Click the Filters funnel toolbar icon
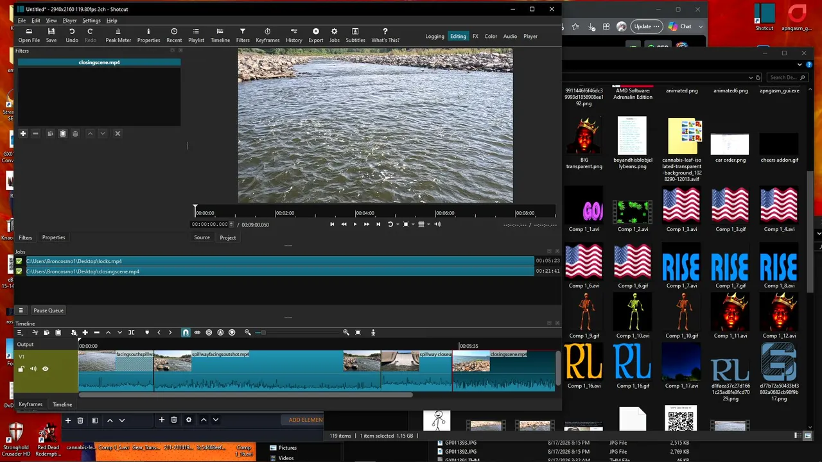 click(243, 35)
